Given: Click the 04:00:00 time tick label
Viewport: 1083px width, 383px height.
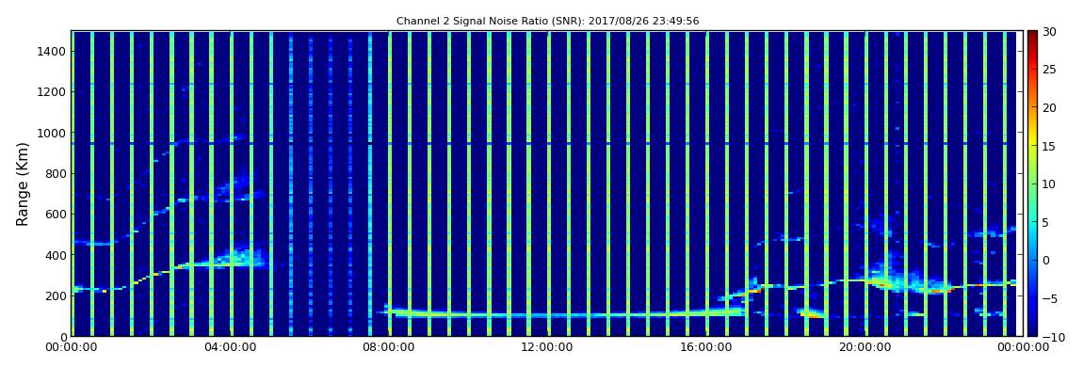Looking at the screenshot, I should click(x=229, y=348).
